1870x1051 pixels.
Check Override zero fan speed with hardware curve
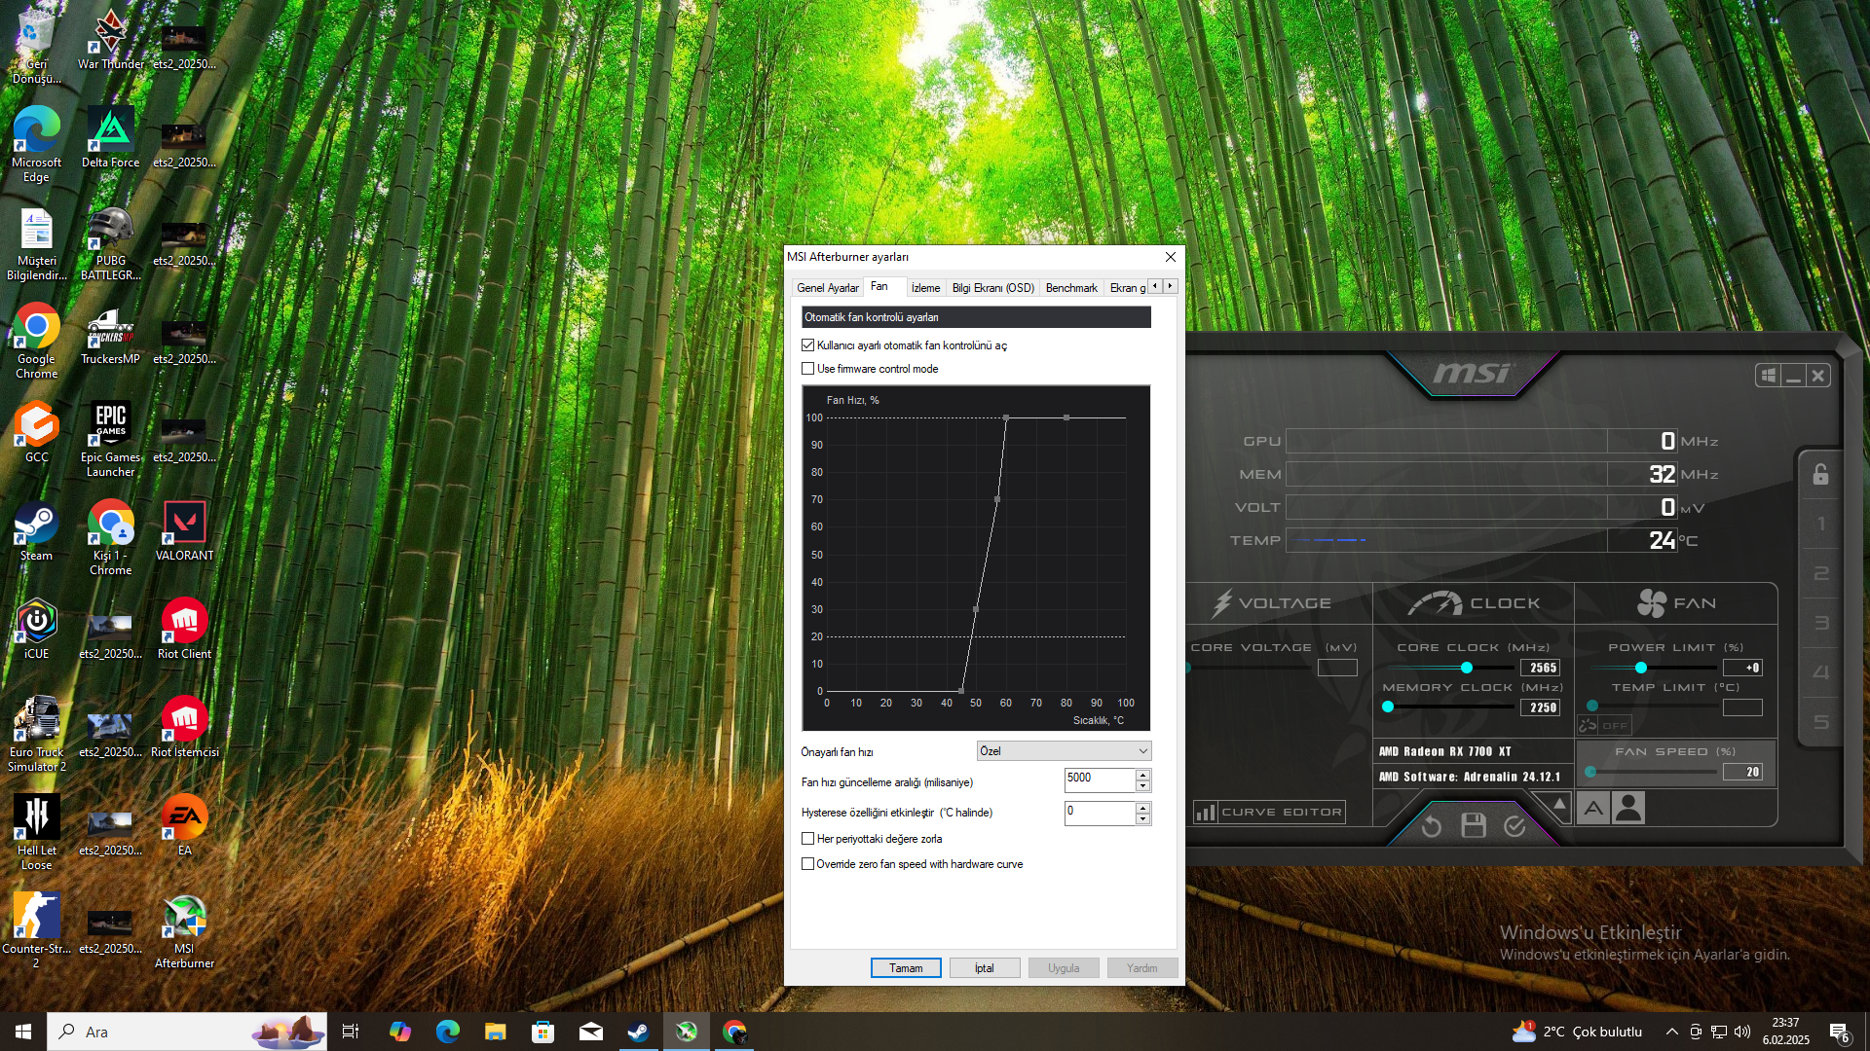point(807,864)
